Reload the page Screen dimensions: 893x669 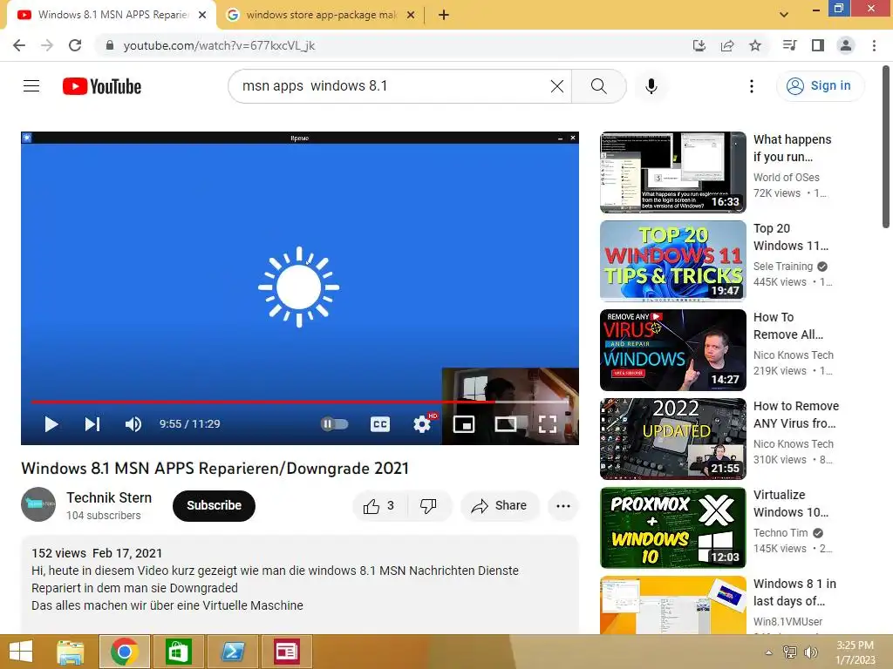tap(75, 45)
